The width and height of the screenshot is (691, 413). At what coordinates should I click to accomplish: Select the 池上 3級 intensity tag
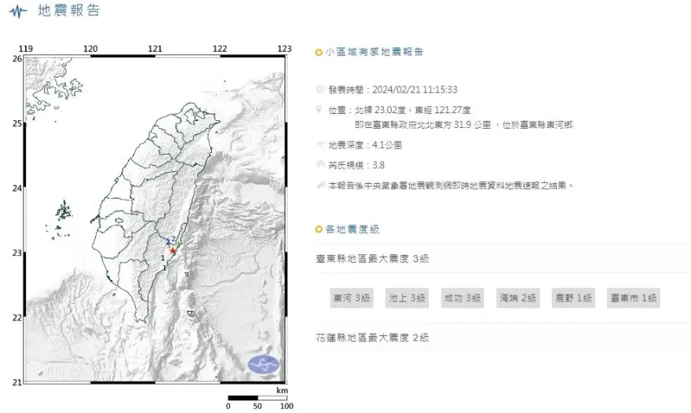coord(407,298)
